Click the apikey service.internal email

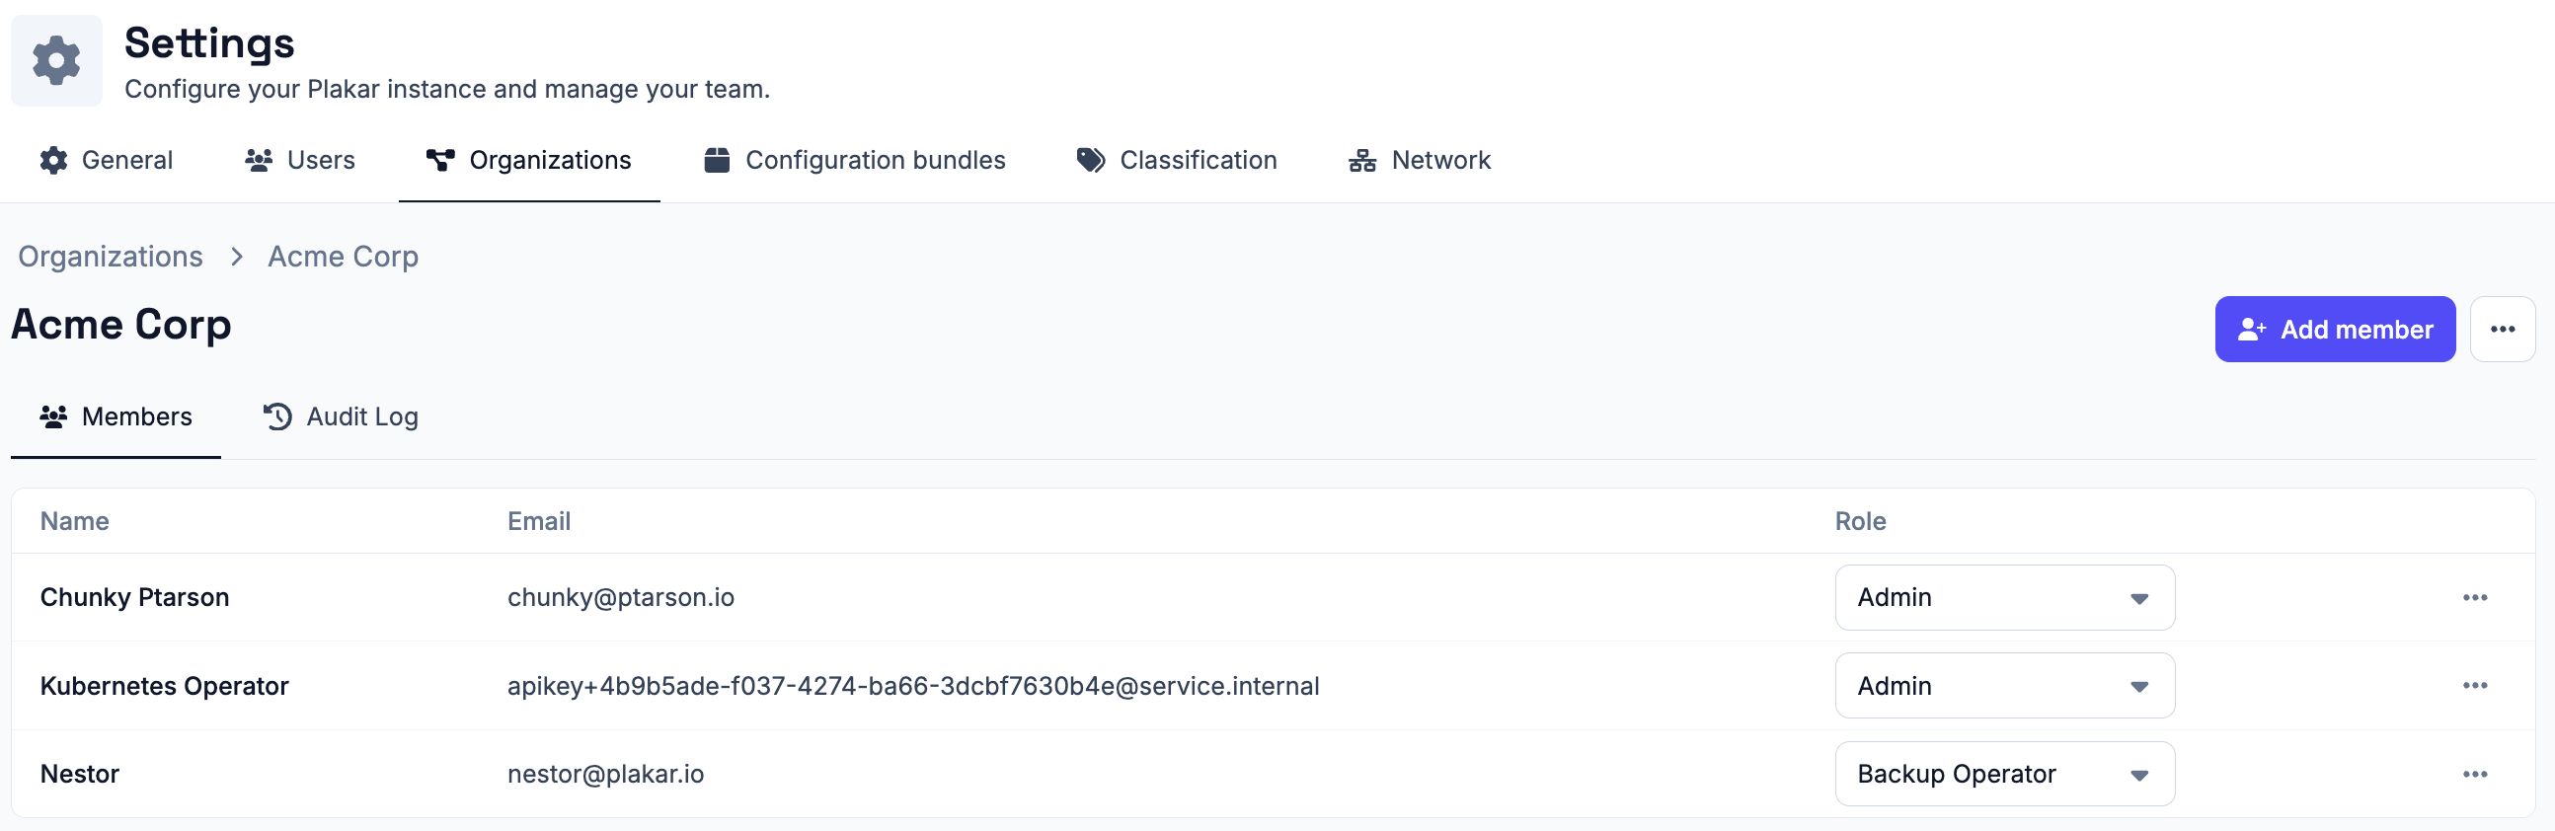(912, 686)
